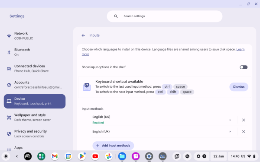Open the keyboard app in shelf
Screen dimensions: 260x162
[x=162, y=156]
